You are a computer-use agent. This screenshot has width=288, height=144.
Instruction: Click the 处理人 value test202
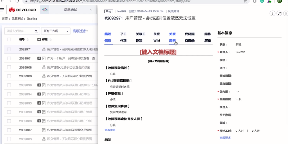coord(240,52)
